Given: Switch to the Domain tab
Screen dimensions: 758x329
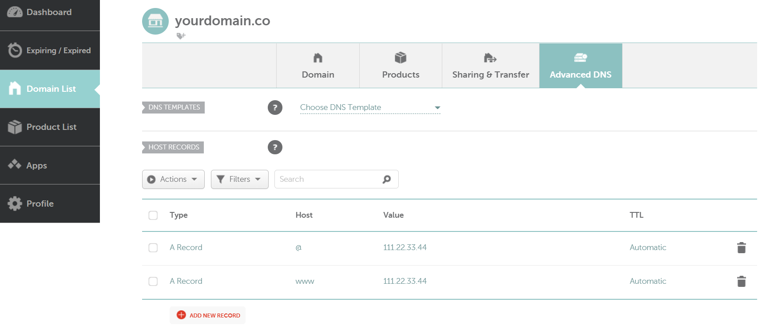Looking at the screenshot, I should click(x=318, y=66).
